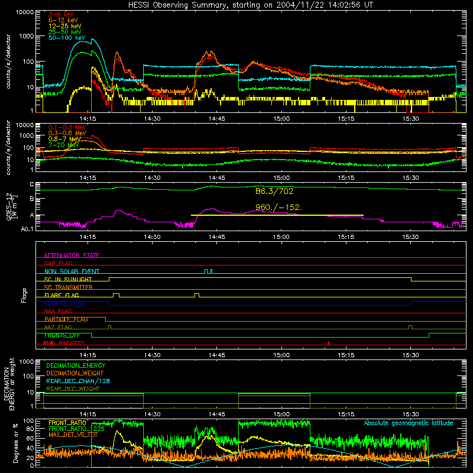Screen dimensions: 473x473
Task: Click the second FLARE_FLAG pulse near 14:40
Action: coord(197,295)
